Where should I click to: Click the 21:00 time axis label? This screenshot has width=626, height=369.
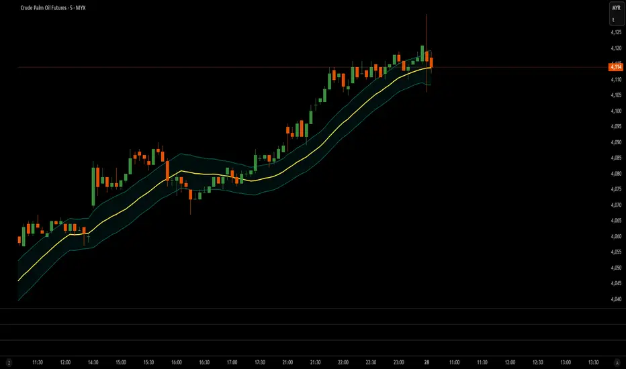pos(287,362)
